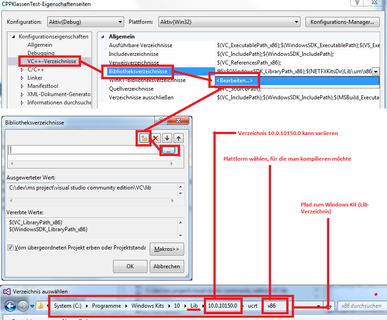The width and height of the screenshot is (387, 320).
Task: Expand the C/C++ tree node
Action: coord(22,70)
